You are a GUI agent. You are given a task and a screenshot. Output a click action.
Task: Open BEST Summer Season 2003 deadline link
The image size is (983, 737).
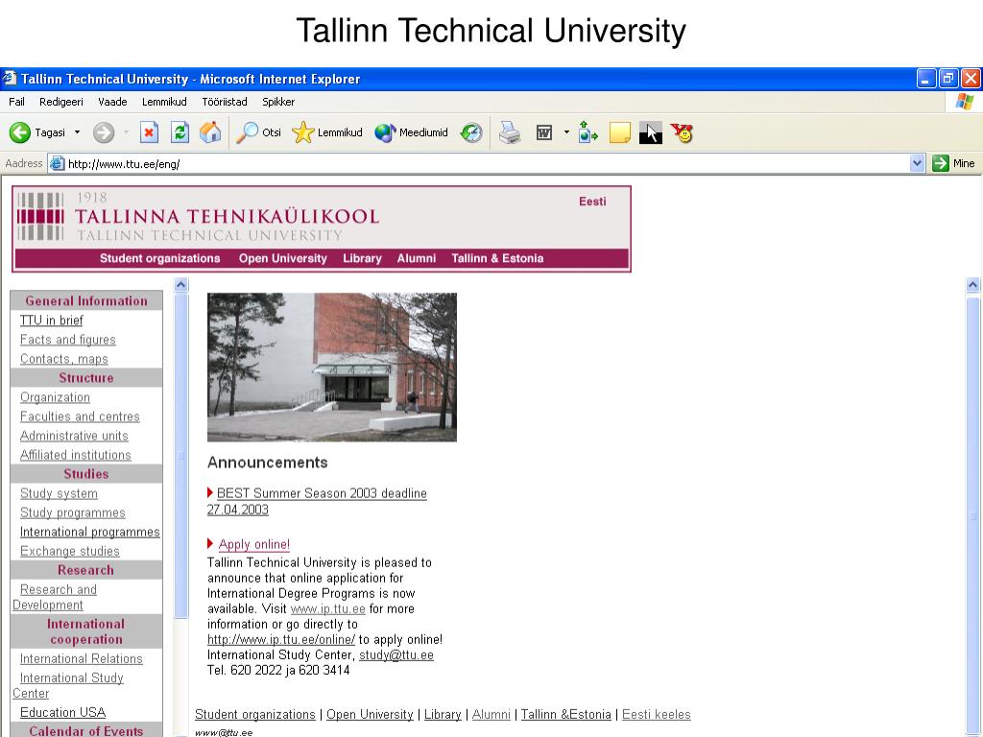pyautogui.click(x=317, y=501)
